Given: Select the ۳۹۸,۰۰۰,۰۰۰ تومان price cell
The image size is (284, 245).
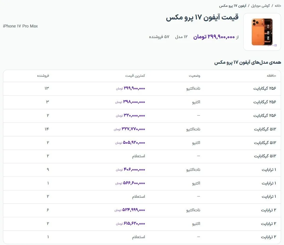Looking at the screenshot, I should pyautogui.click(x=130, y=102).
